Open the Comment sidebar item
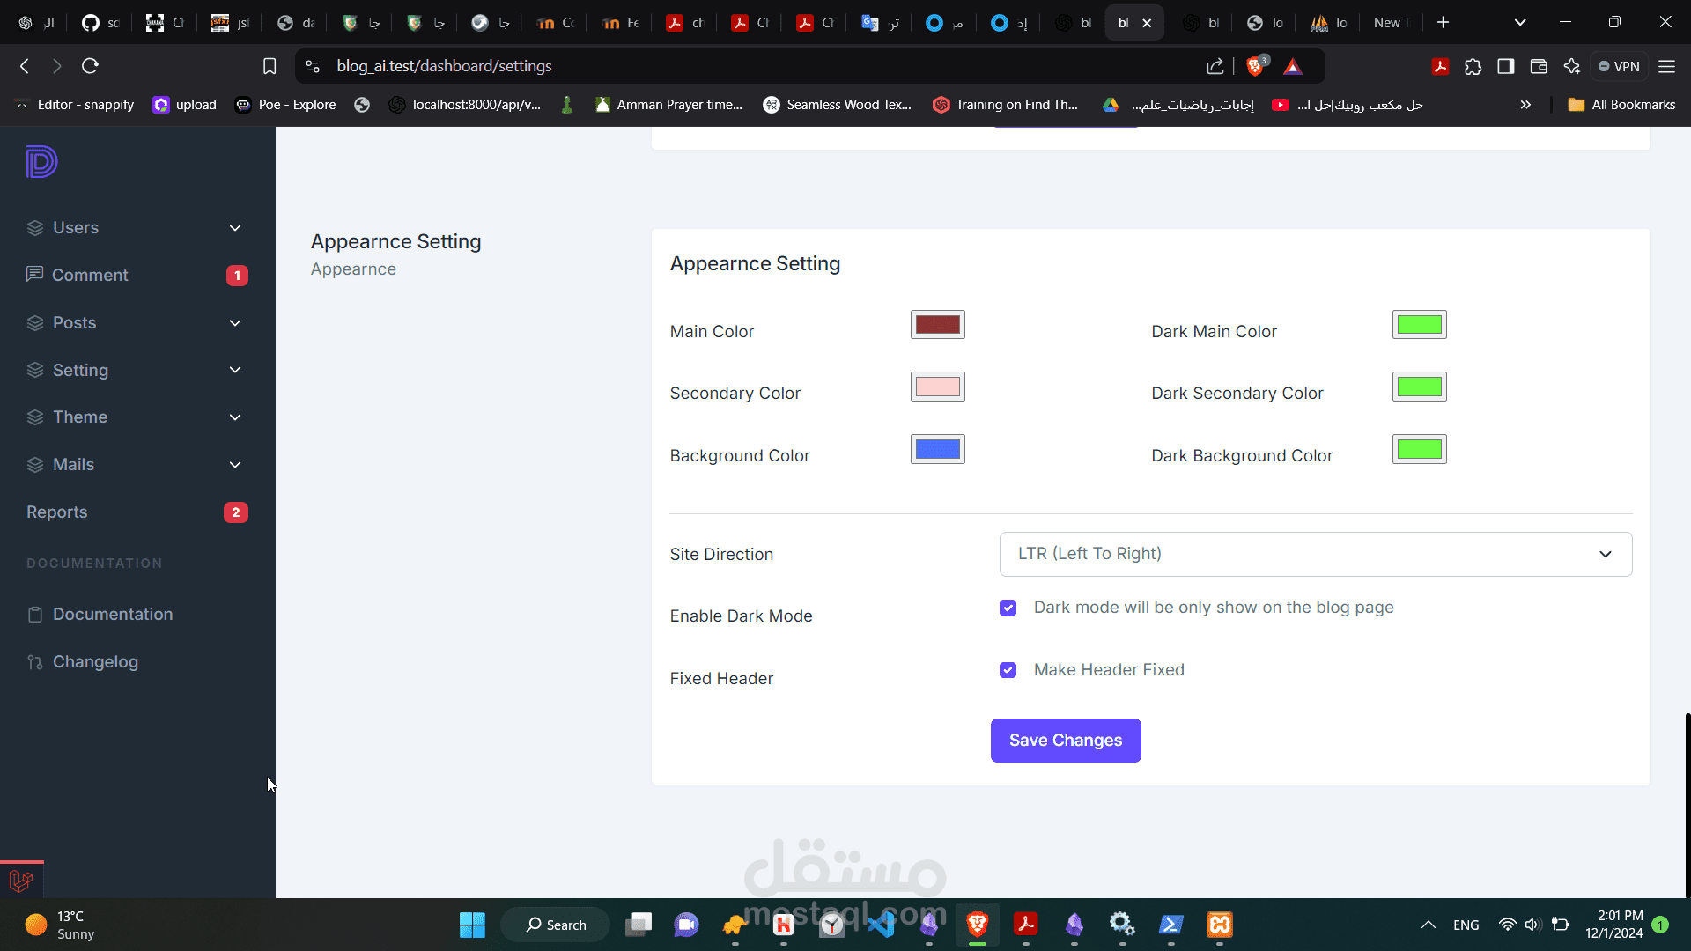Screen dimensions: 1691x951 click(x=90, y=276)
